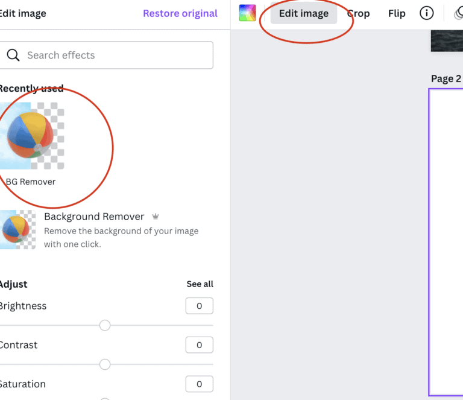Select Crop in the top toolbar

358,13
